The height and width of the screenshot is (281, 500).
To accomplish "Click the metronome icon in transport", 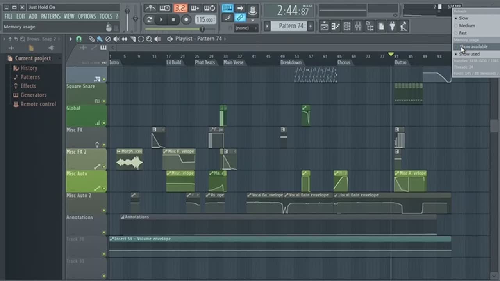I will coord(150,8).
